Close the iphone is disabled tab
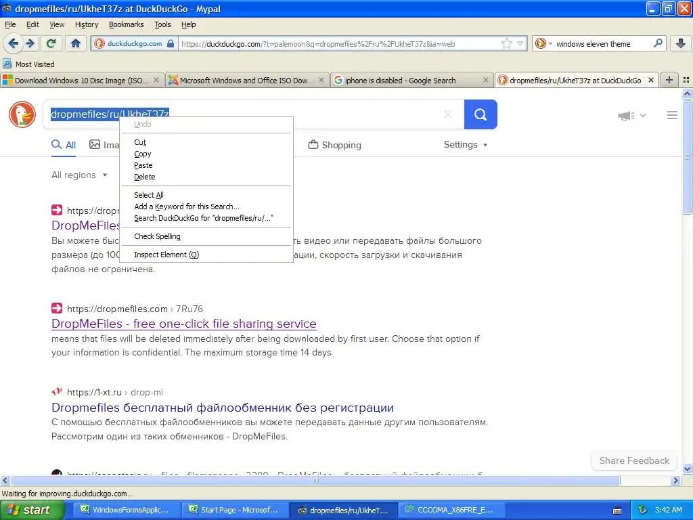This screenshot has height=520, width=693. point(486,80)
